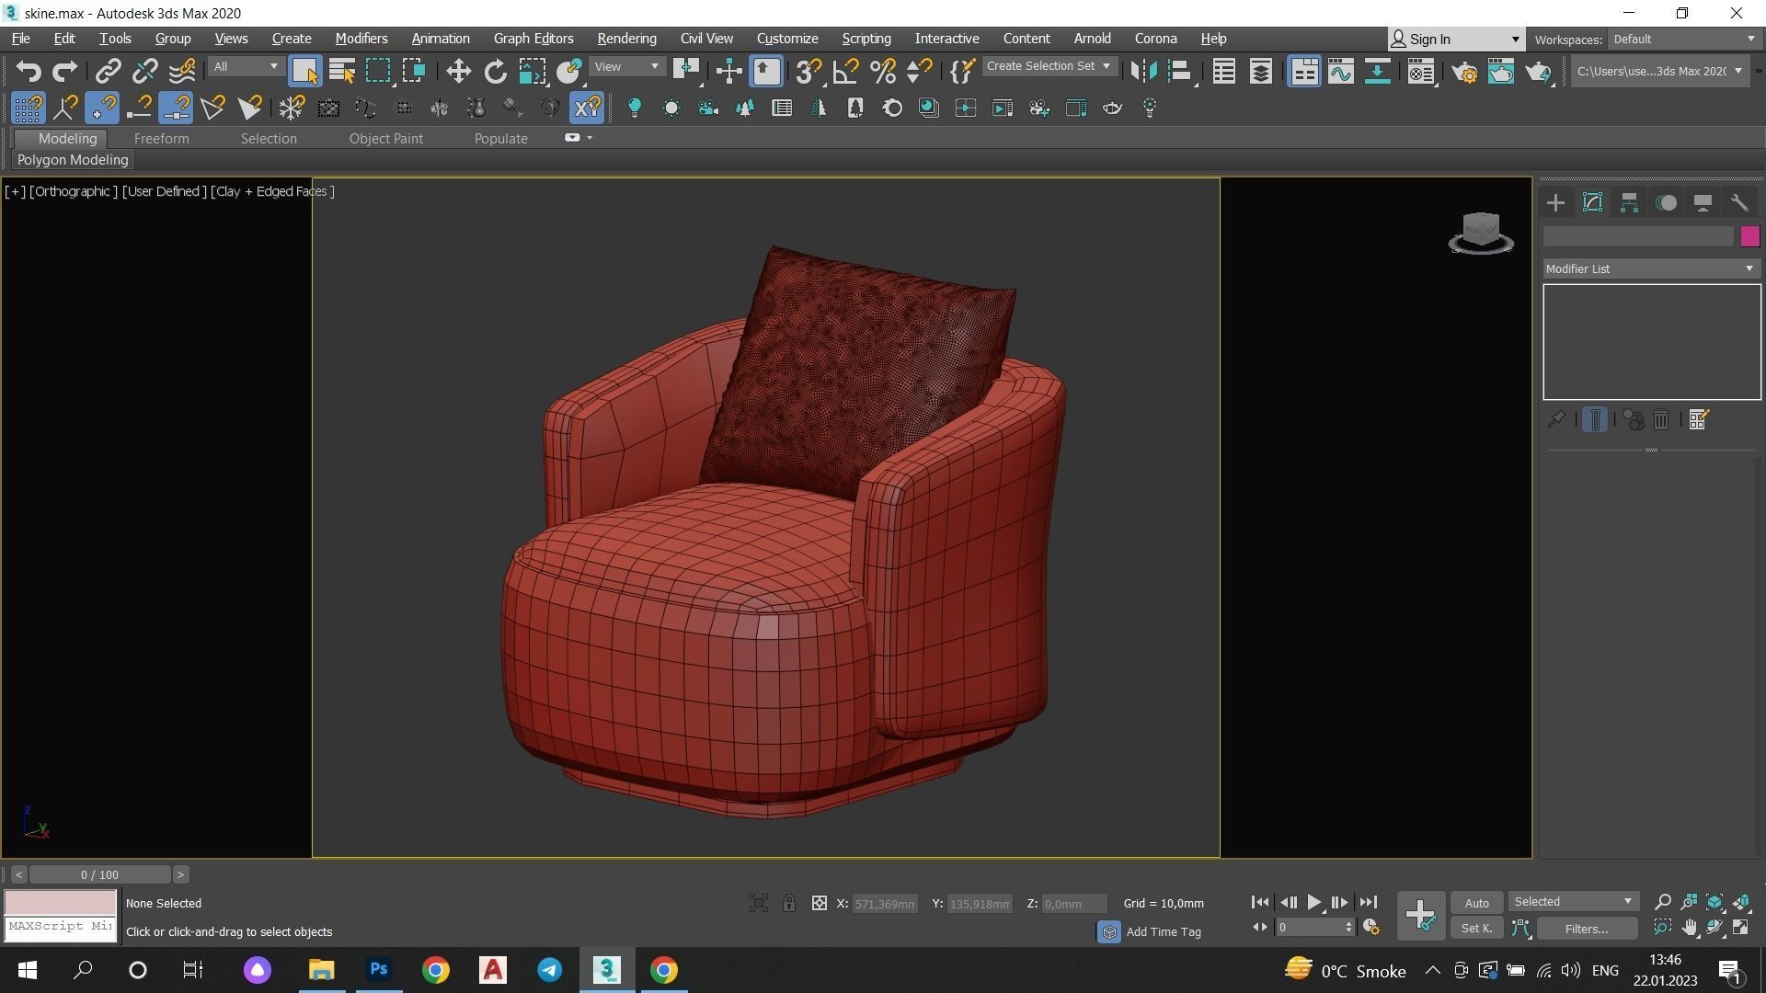Open the Motion command panel tab

tap(1666, 203)
